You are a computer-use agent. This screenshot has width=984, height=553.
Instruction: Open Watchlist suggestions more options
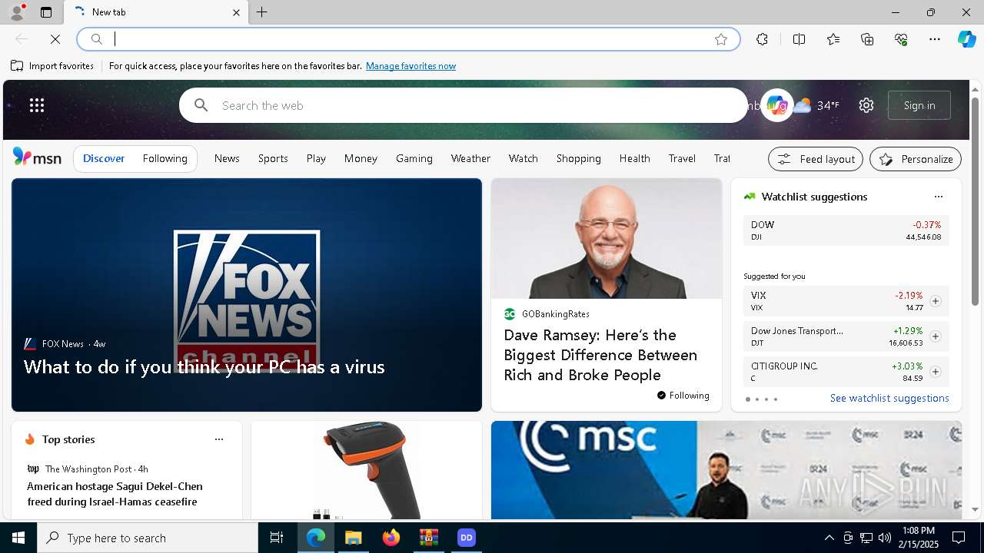(938, 197)
